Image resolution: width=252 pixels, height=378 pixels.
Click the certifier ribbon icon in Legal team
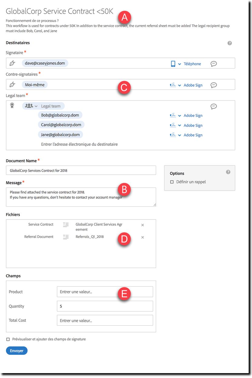(12, 106)
